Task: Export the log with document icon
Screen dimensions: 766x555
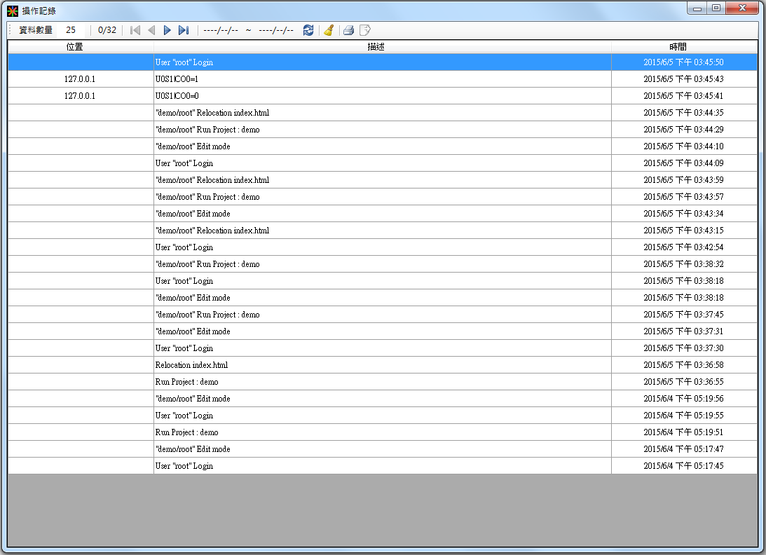Action: click(x=365, y=30)
